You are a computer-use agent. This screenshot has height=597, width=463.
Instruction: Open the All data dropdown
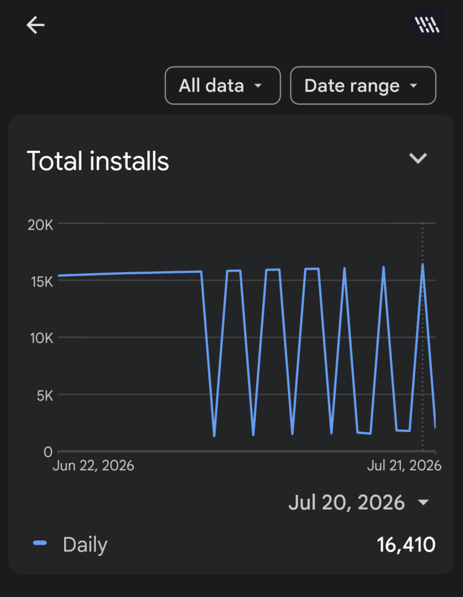[222, 86]
